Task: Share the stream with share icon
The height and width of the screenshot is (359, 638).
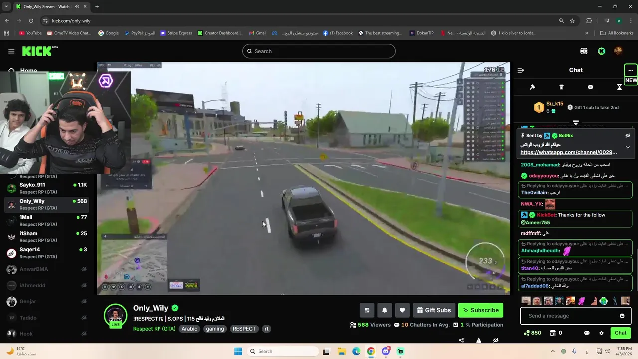Action: click(461, 340)
